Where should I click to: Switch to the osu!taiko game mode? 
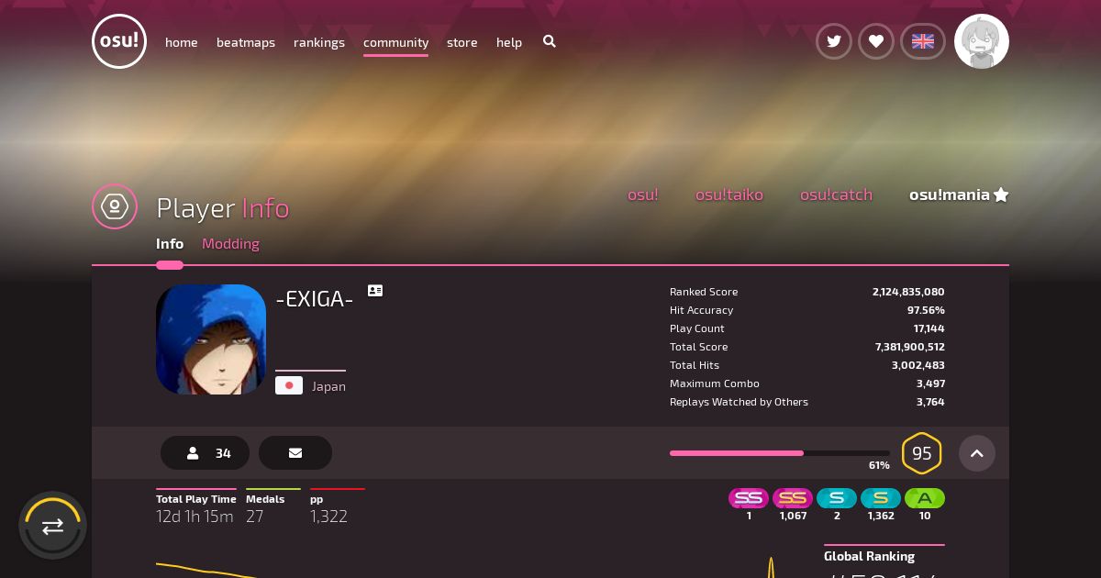(x=729, y=195)
